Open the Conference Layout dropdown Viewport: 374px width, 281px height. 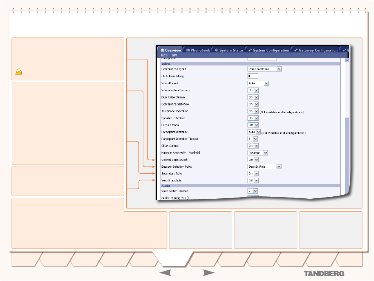[x=265, y=69]
